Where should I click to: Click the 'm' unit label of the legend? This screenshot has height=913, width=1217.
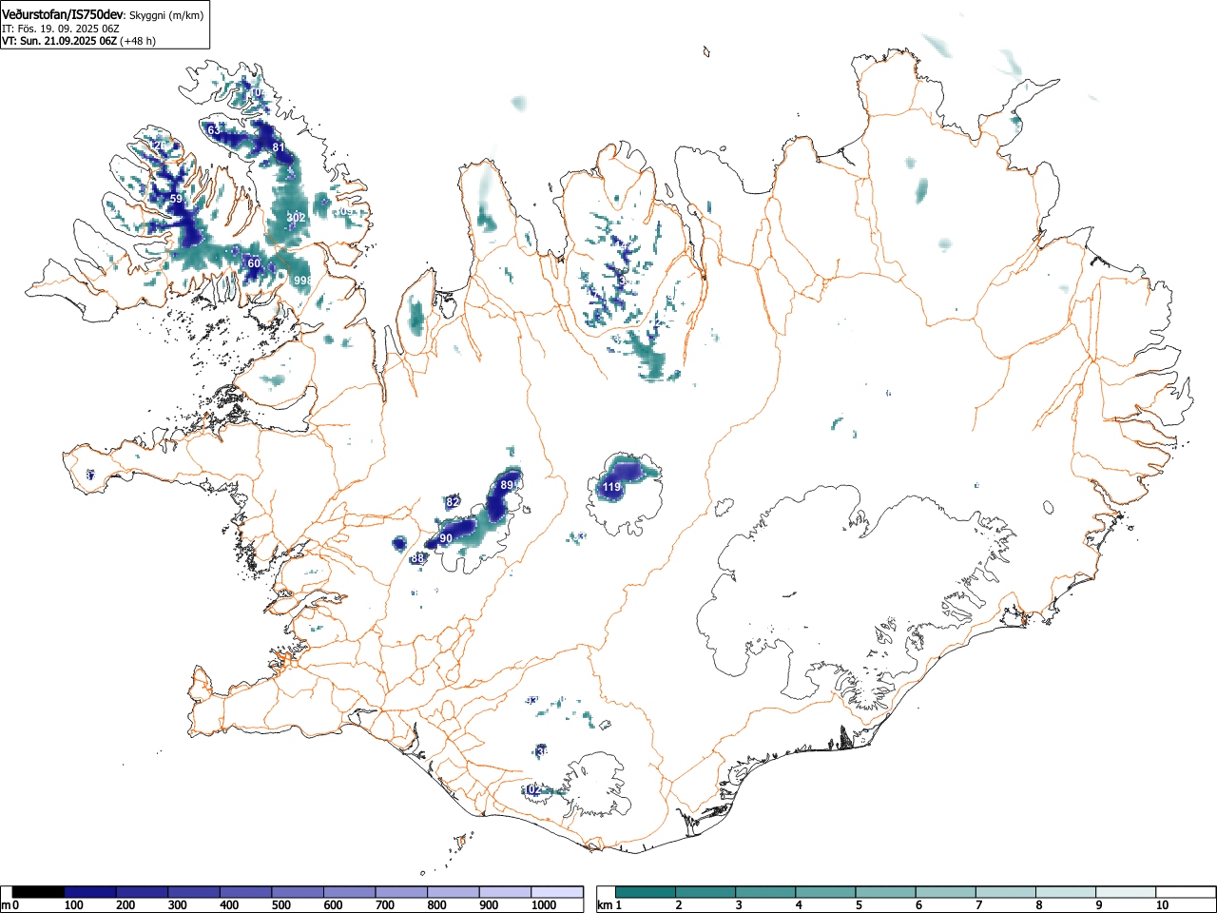tap(6, 905)
